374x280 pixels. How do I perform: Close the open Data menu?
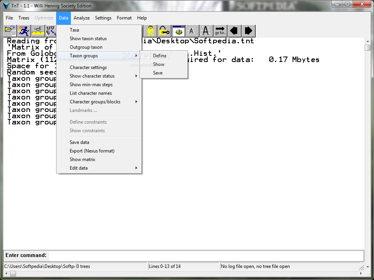pyautogui.click(x=64, y=18)
